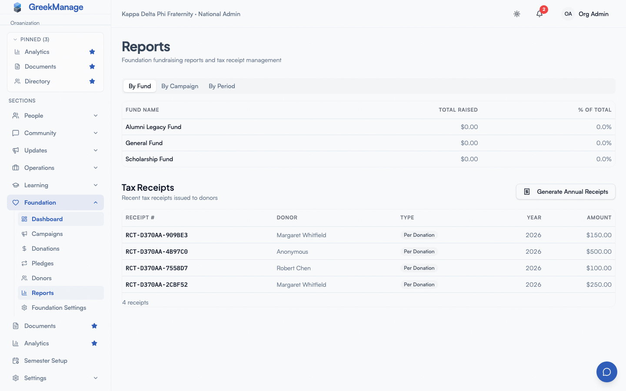
Task: Open pinned Analytics chart icon
Action: (17, 52)
